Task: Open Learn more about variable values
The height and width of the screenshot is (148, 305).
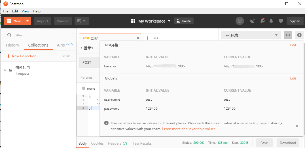Action: [189, 129]
